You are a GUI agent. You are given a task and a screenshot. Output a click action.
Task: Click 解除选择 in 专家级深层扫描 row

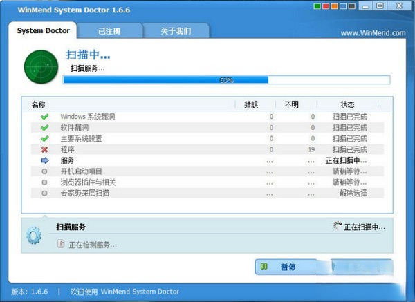pos(353,194)
